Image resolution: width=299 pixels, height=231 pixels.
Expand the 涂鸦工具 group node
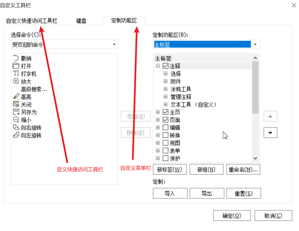pos(165,89)
